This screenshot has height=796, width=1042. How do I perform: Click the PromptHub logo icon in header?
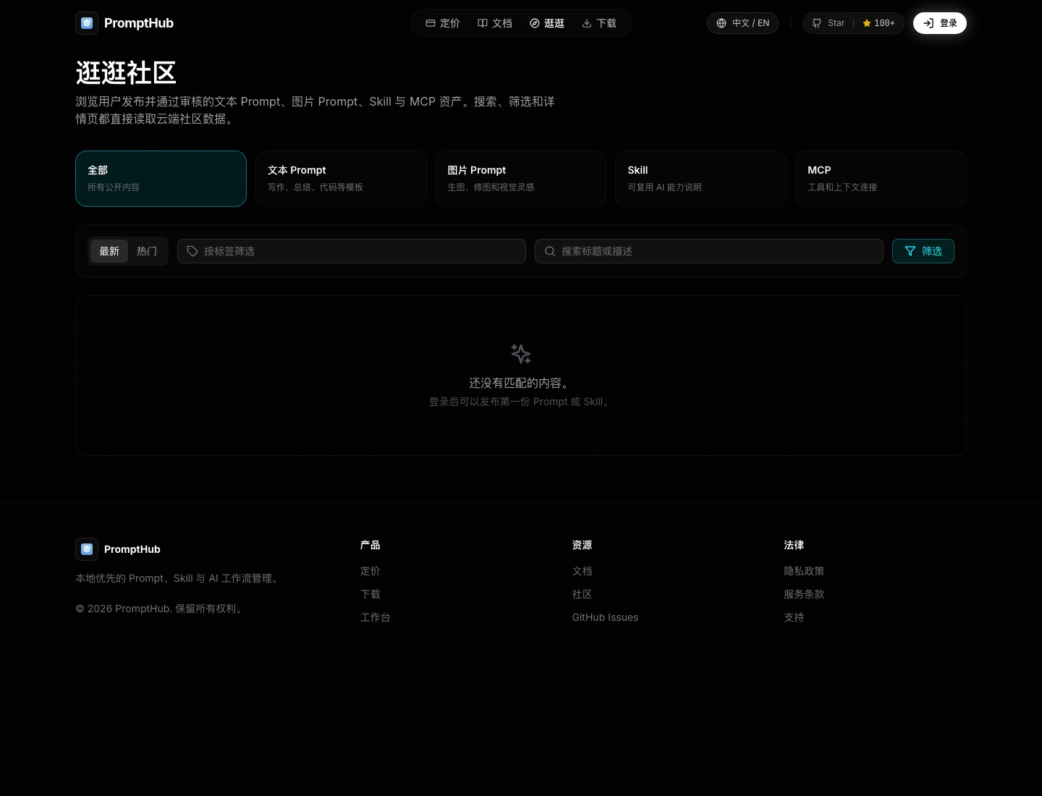click(x=87, y=23)
